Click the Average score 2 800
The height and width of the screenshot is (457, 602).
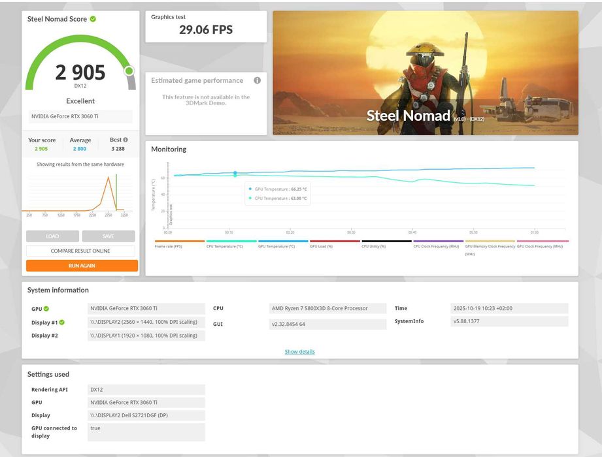pos(80,149)
